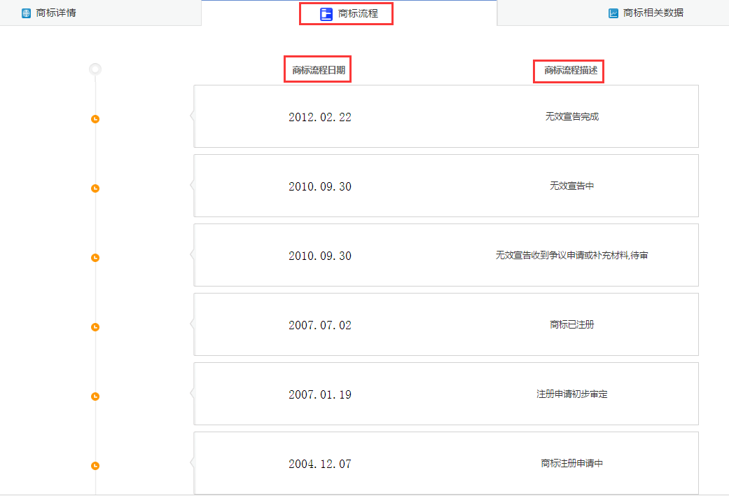Viewport: 729px width, 496px height.
Task: Open the 商标相关数据 tab
Action: [653, 13]
